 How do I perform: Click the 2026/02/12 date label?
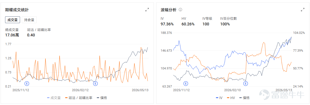coord(80,90)
